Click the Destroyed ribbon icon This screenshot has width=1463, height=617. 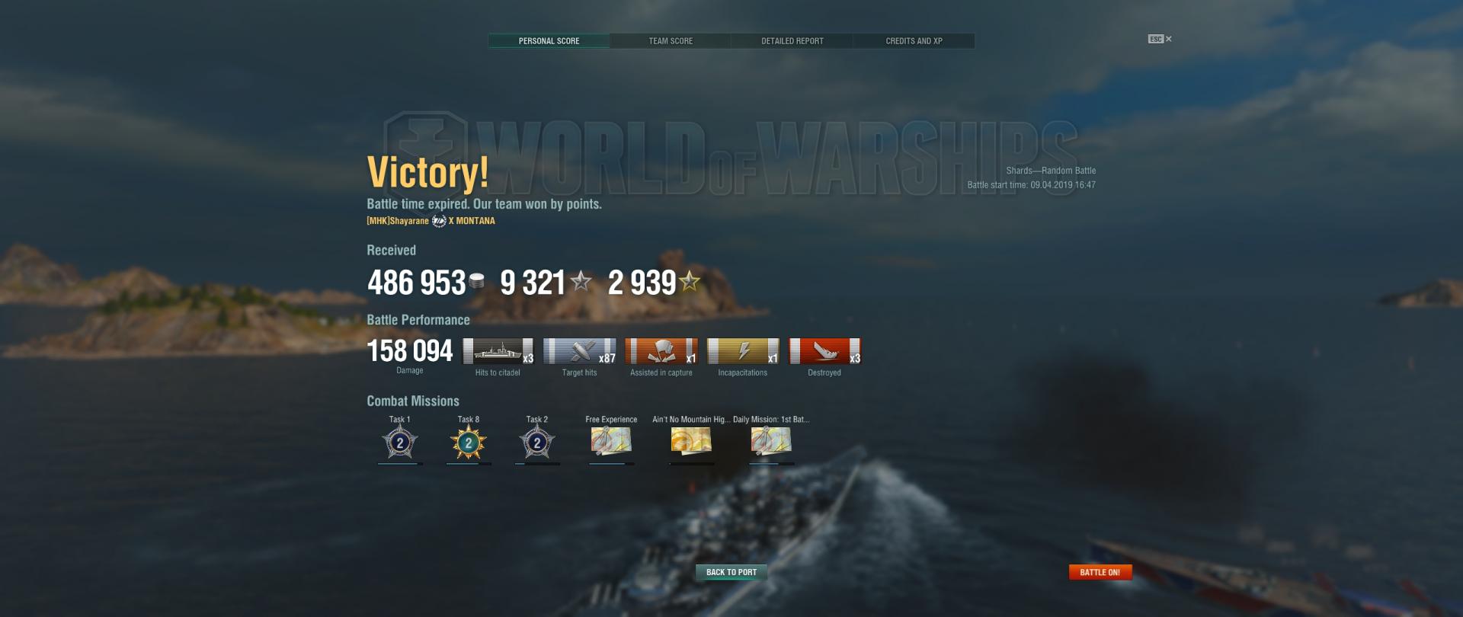824,351
